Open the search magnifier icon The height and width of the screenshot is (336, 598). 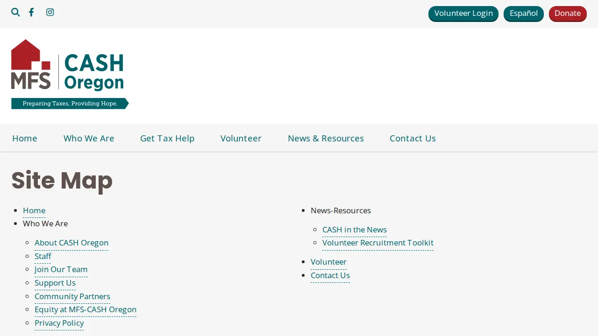[15, 12]
